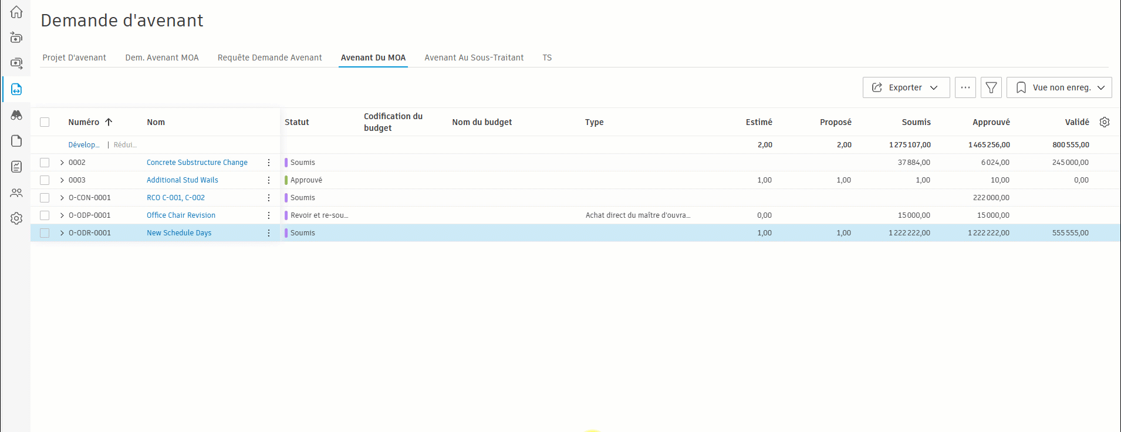The width and height of the screenshot is (1121, 432).
Task: Open the document file icon in sidebar
Action: [16, 141]
